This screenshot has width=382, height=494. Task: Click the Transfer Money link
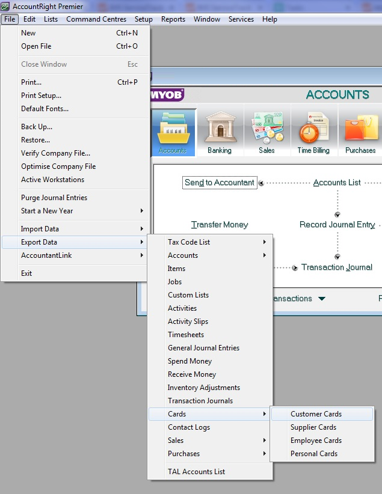[x=220, y=225]
